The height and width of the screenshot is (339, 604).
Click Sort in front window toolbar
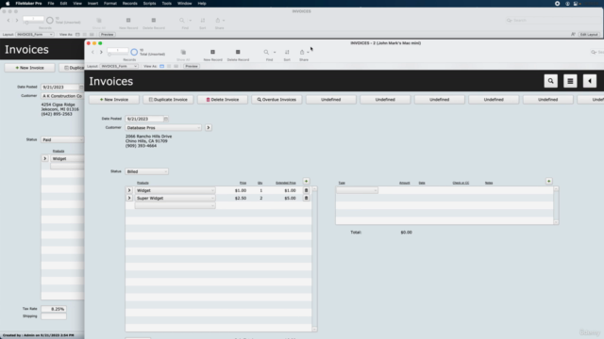[287, 55]
